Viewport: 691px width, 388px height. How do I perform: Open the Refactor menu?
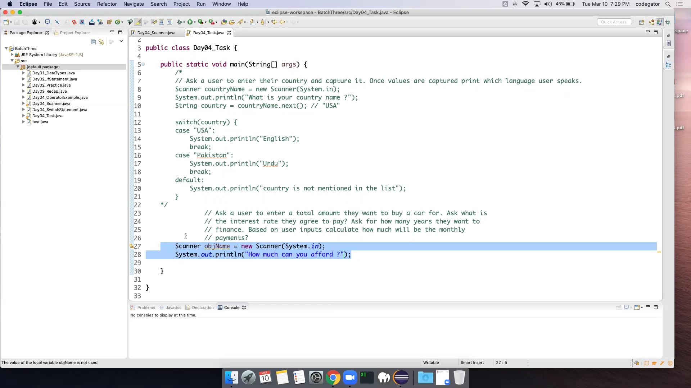tap(107, 4)
